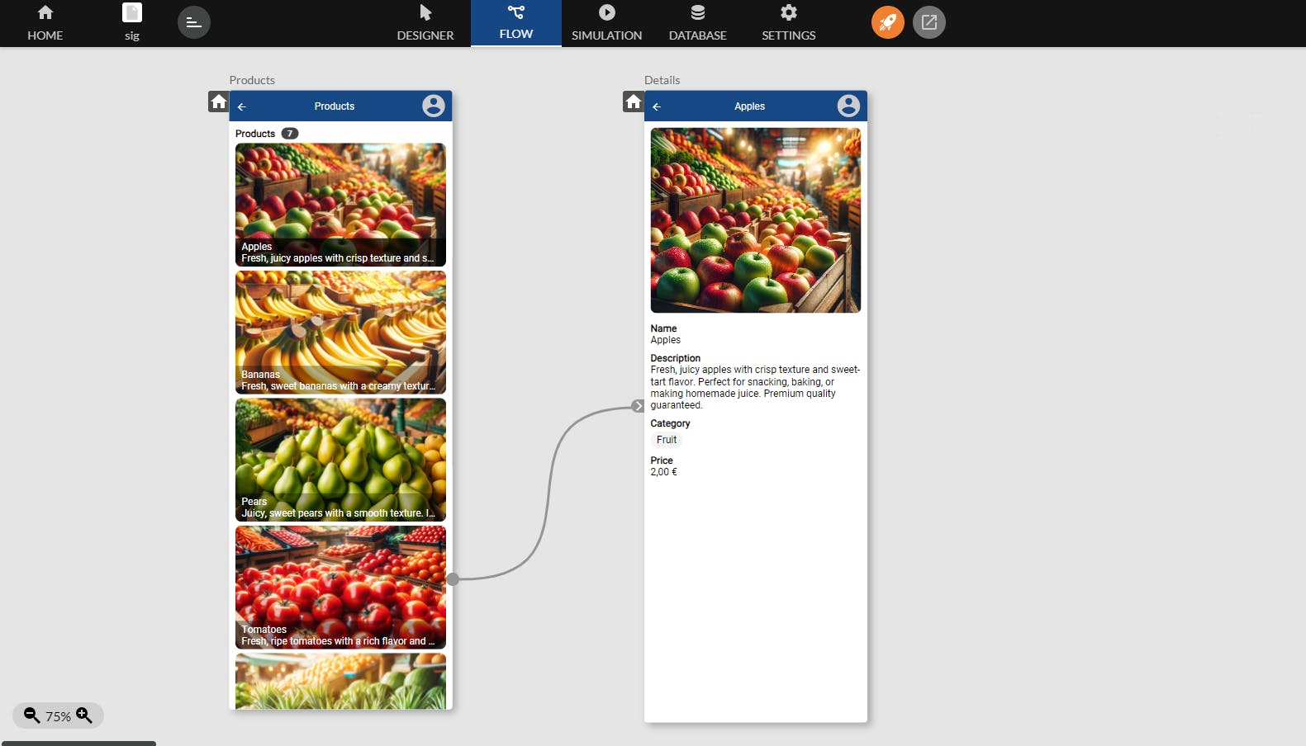Click back arrow in Products header
The width and height of the screenshot is (1306, 746).
(x=242, y=106)
